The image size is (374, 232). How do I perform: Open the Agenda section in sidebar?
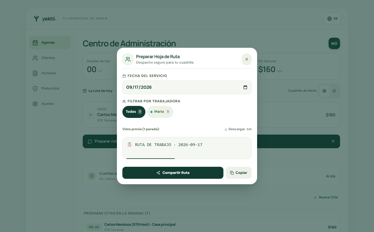[50, 43]
